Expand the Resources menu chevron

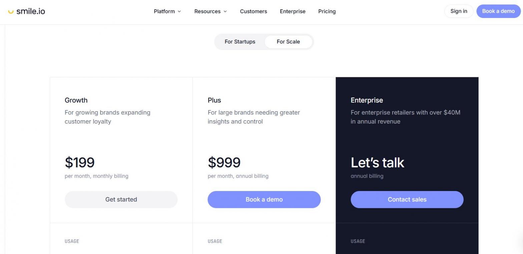(225, 11)
